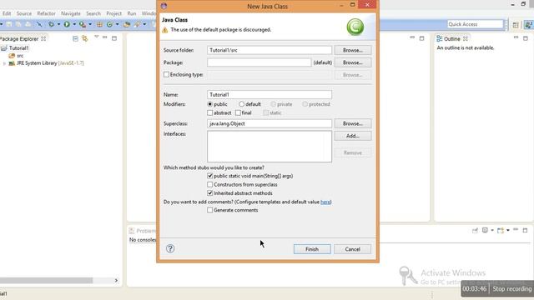This screenshot has width=534, height=300.
Task: Click the Display Selected Console icon
Action: [x=485, y=230]
